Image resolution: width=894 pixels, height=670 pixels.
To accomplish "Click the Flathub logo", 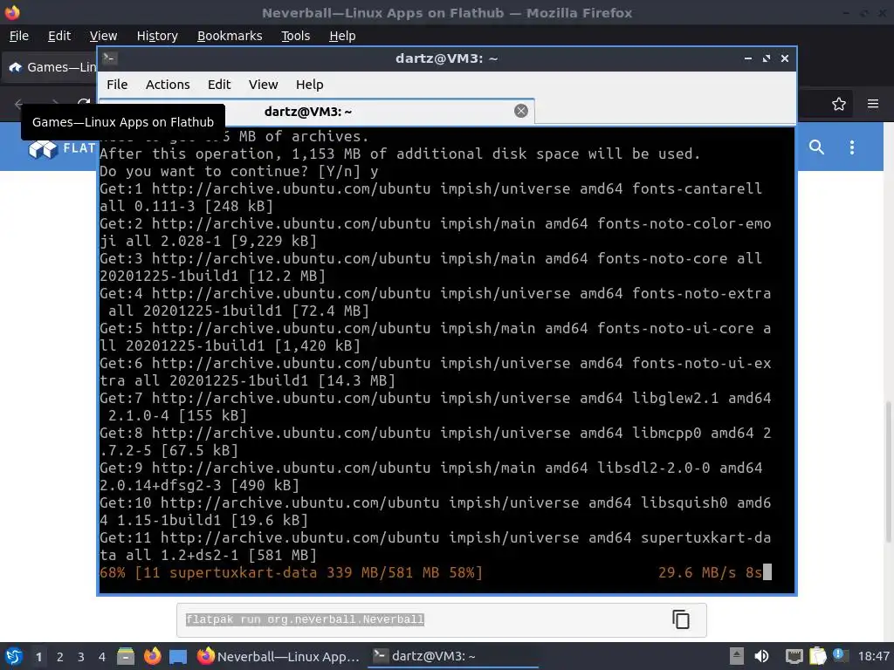I will coord(61,148).
